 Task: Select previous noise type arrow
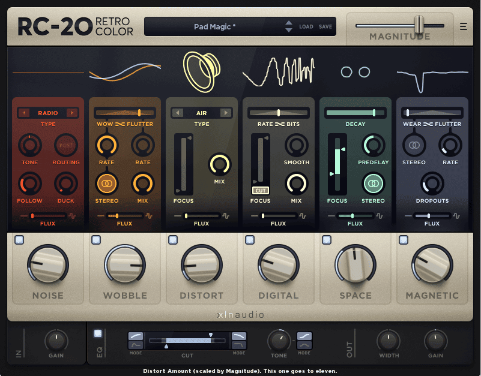tap(23, 113)
